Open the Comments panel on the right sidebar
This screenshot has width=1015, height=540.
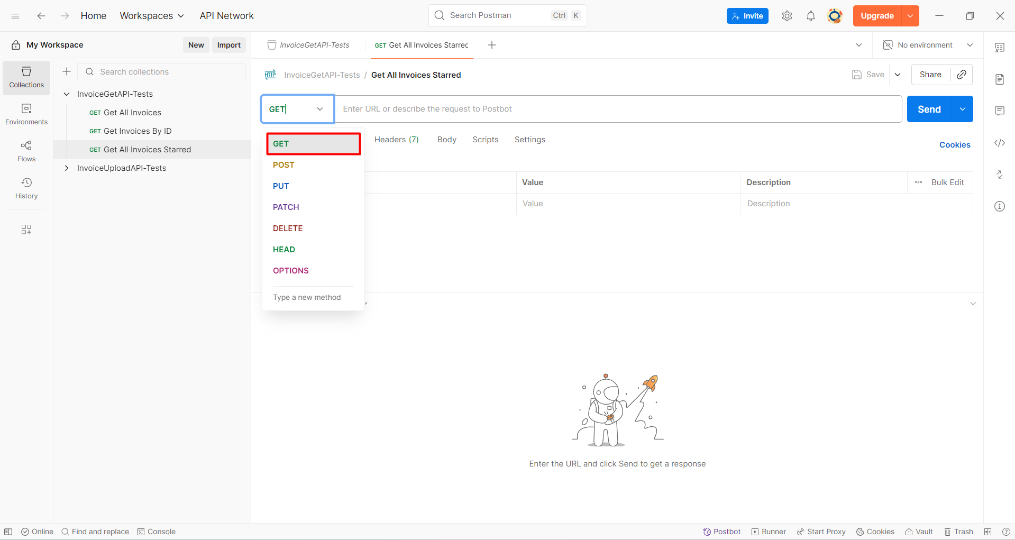(x=1000, y=111)
